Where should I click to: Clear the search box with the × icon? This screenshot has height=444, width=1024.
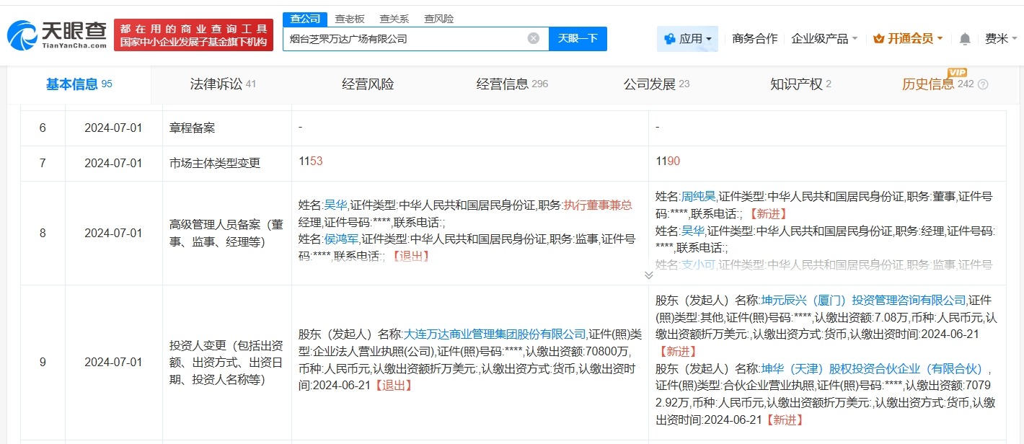pos(532,39)
